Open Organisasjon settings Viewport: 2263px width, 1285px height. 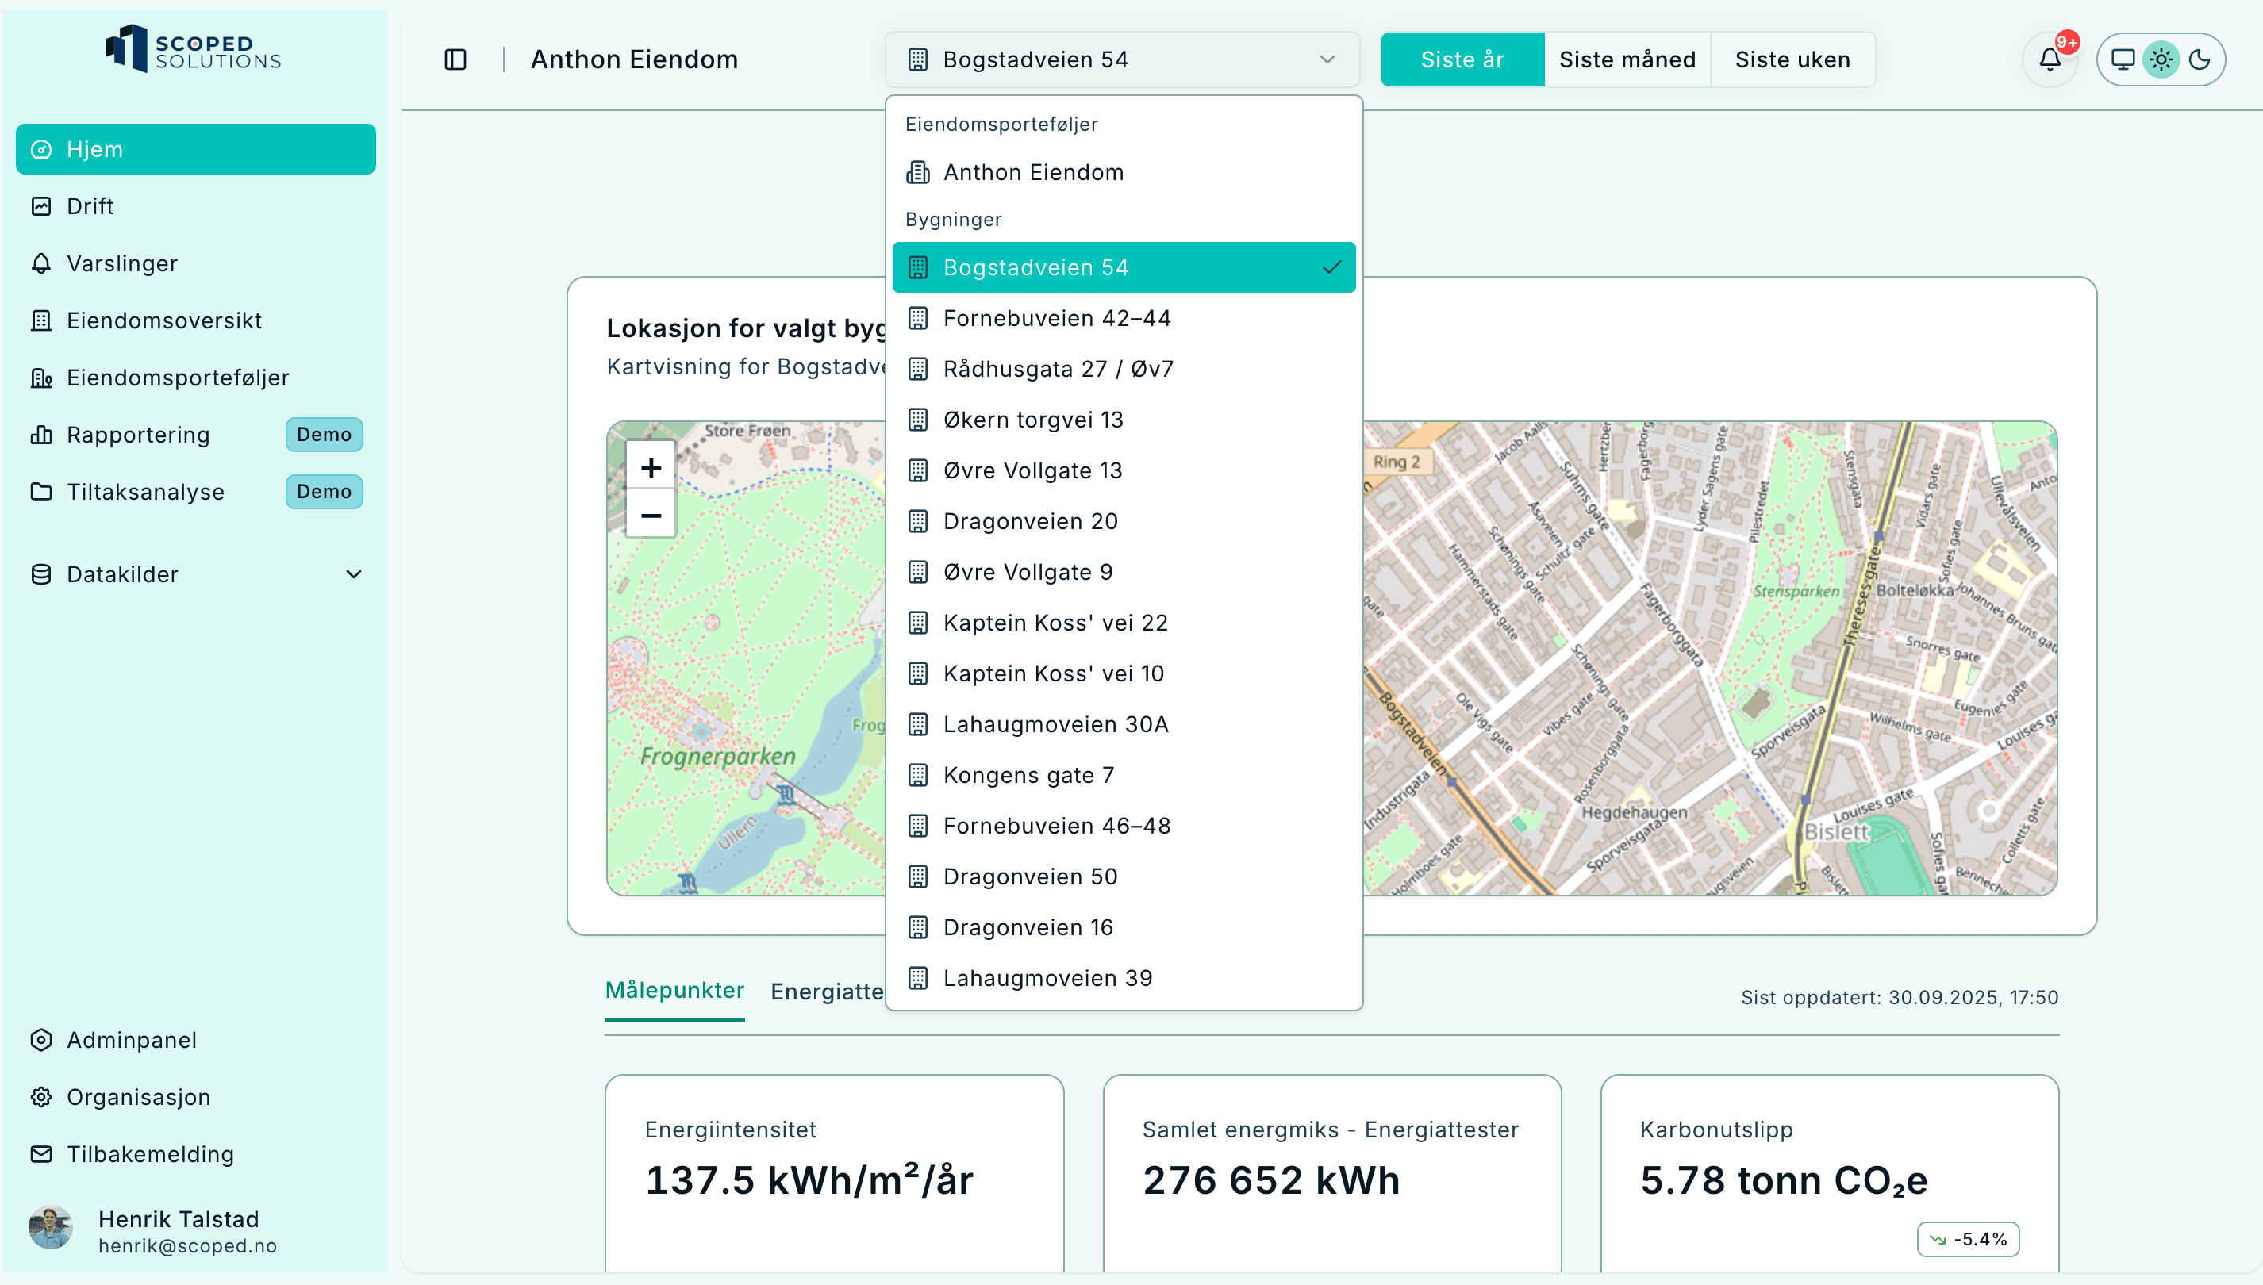(x=139, y=1097)
